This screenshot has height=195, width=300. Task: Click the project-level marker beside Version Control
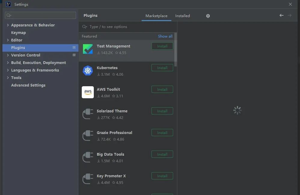point(74,55)
